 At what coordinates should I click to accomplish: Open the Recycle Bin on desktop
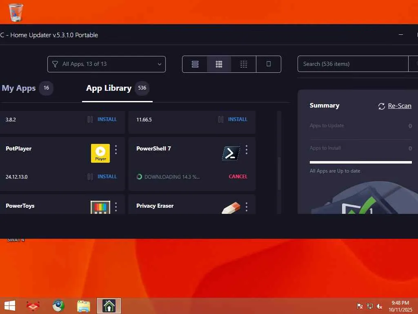(16, 12)
